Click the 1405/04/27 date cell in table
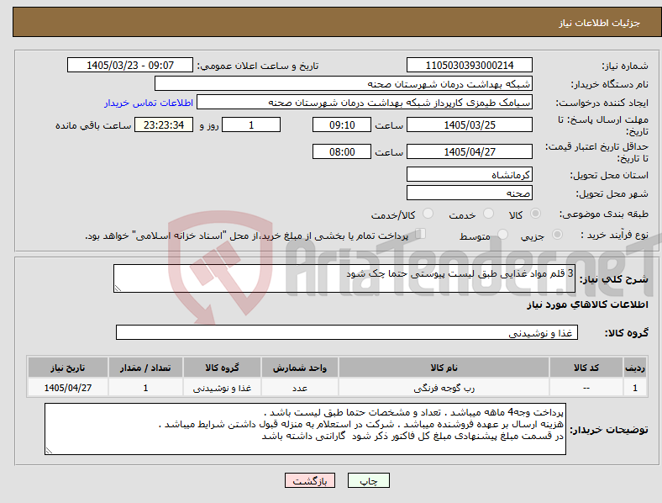The width and height of the screenshot is (662, 503). coord(68,387)
